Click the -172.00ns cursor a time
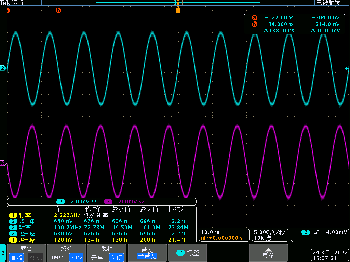350x262 pixels. click(279, 18)
